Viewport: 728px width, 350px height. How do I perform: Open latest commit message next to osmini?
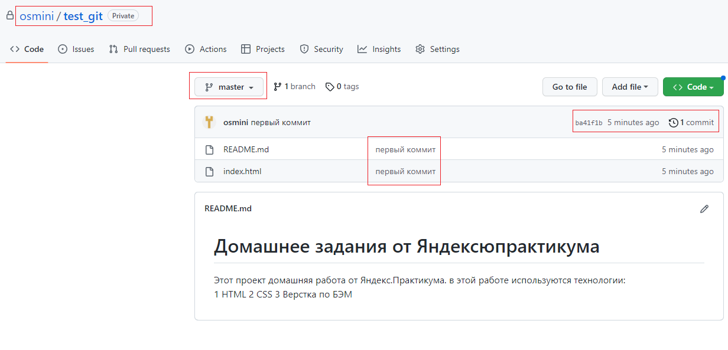281,122
